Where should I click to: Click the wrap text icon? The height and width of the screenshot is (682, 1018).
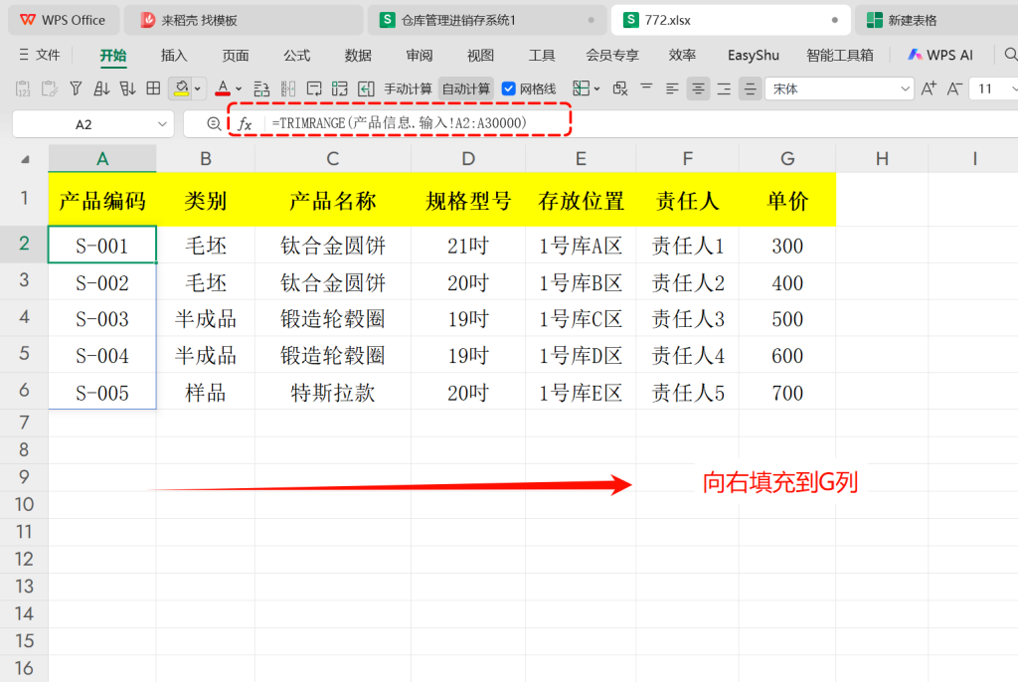(x=314, y=89)
